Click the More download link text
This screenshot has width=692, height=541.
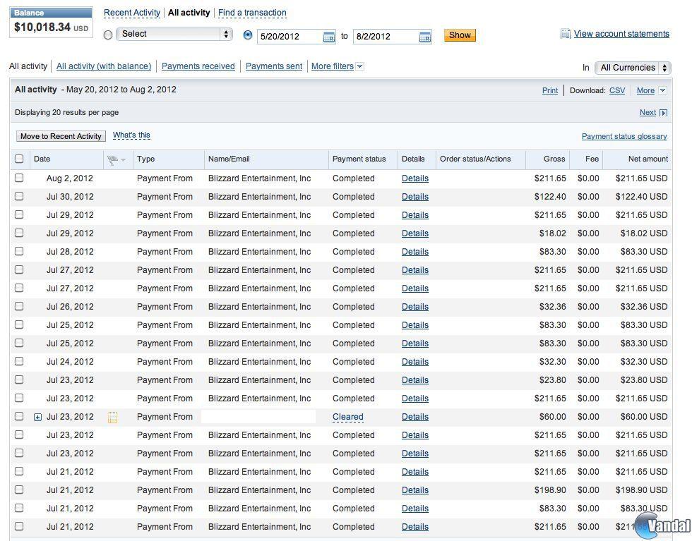[x=645, y=90]
